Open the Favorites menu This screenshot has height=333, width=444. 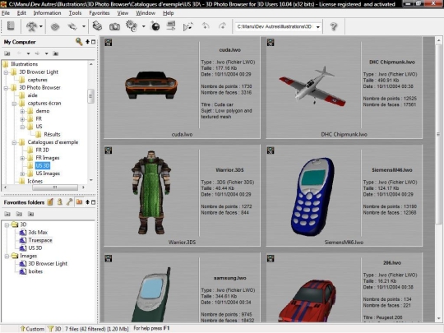(x=99, y=13)
